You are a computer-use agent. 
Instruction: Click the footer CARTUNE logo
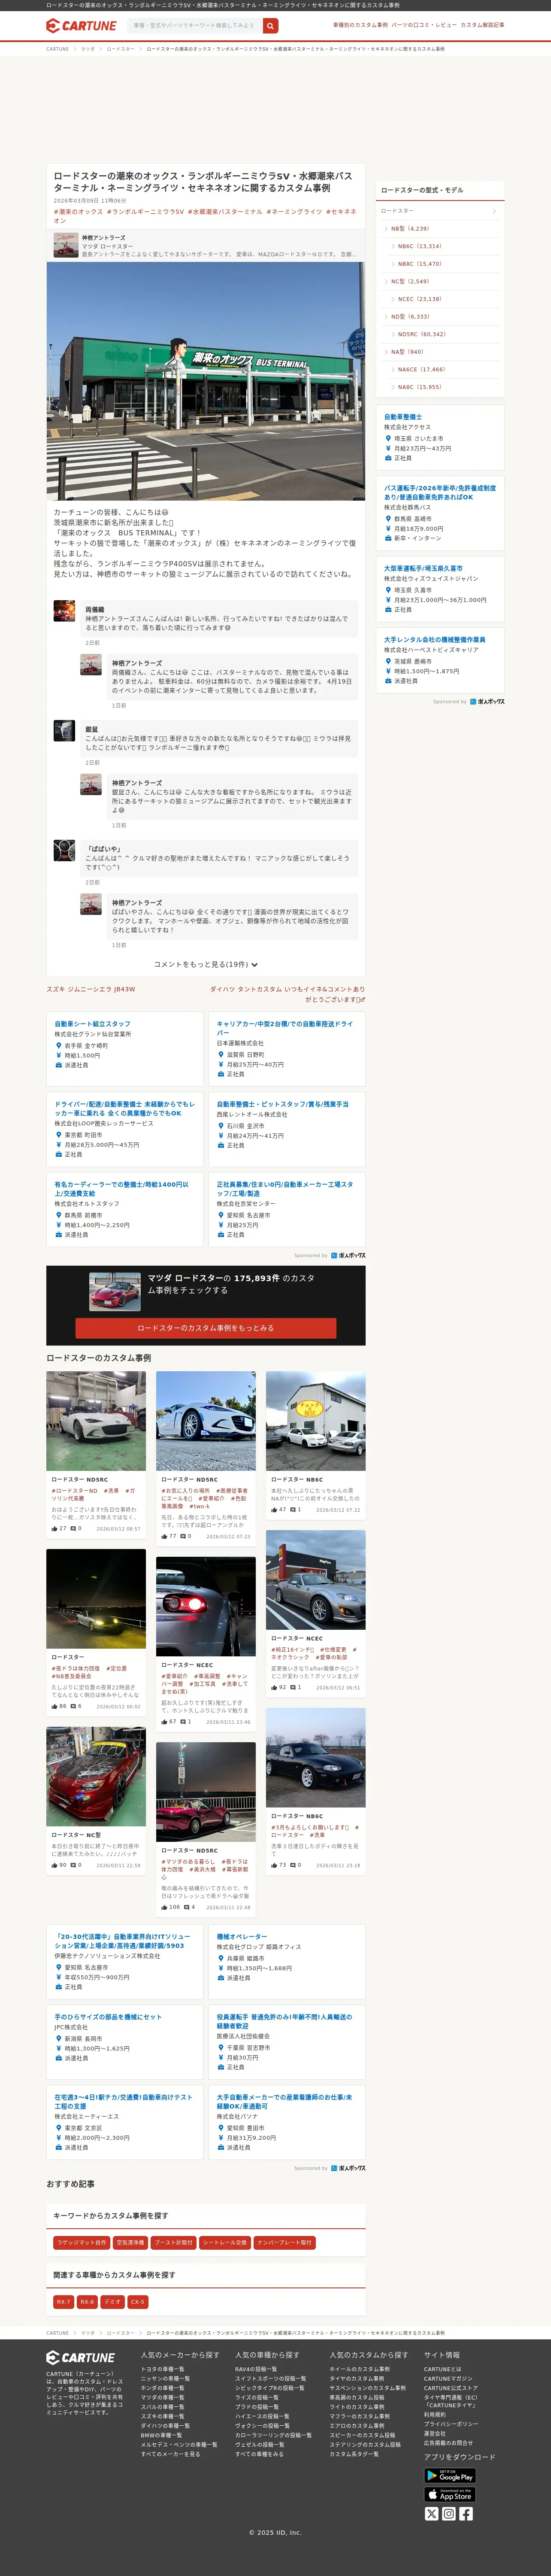81,2358
